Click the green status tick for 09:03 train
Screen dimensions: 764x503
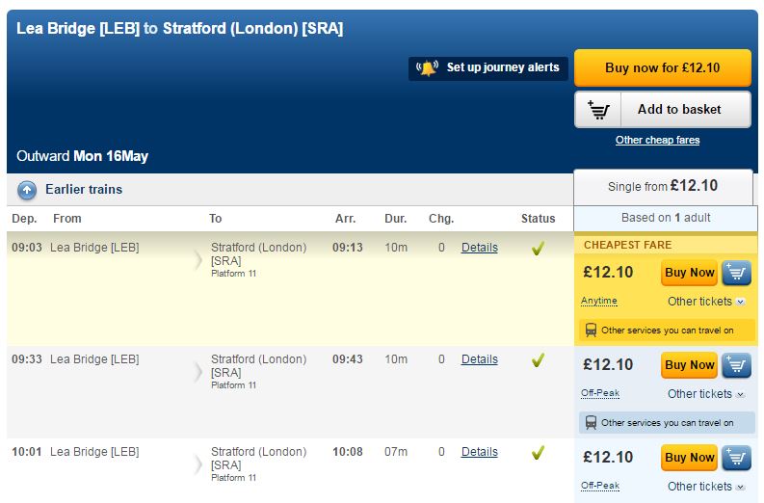tap(538, 249)
